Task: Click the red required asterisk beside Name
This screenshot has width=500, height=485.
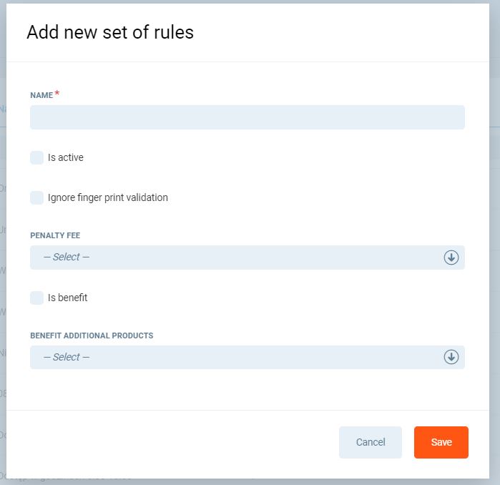Action: [x=57, y=93]
